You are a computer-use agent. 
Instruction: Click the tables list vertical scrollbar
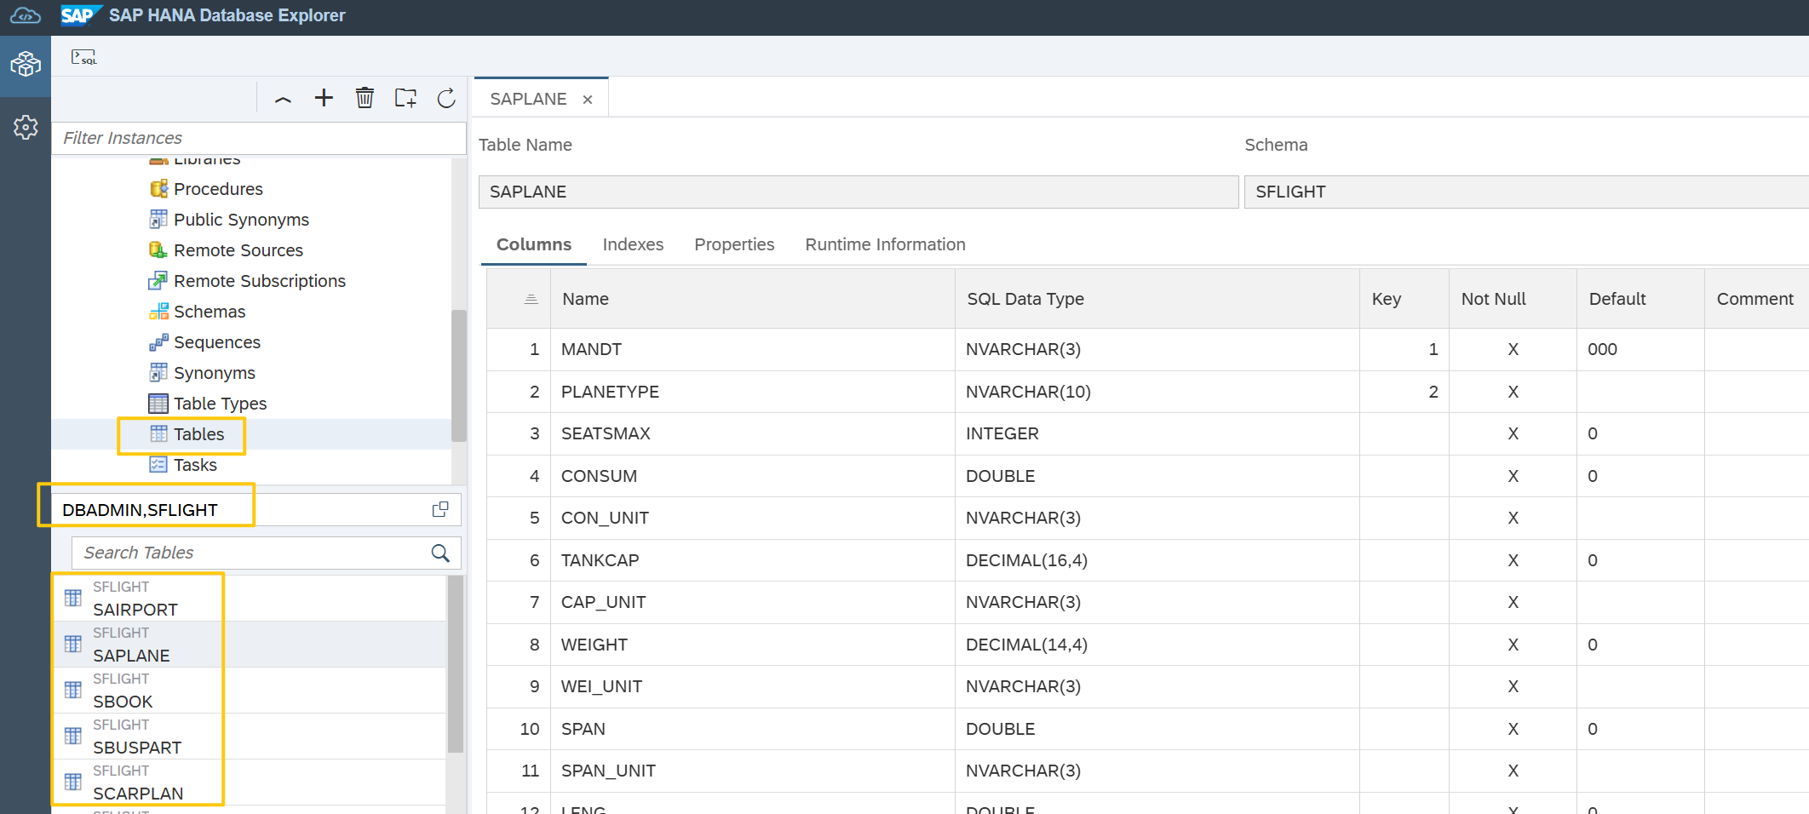pyautogui.click(x=456, y=664)
